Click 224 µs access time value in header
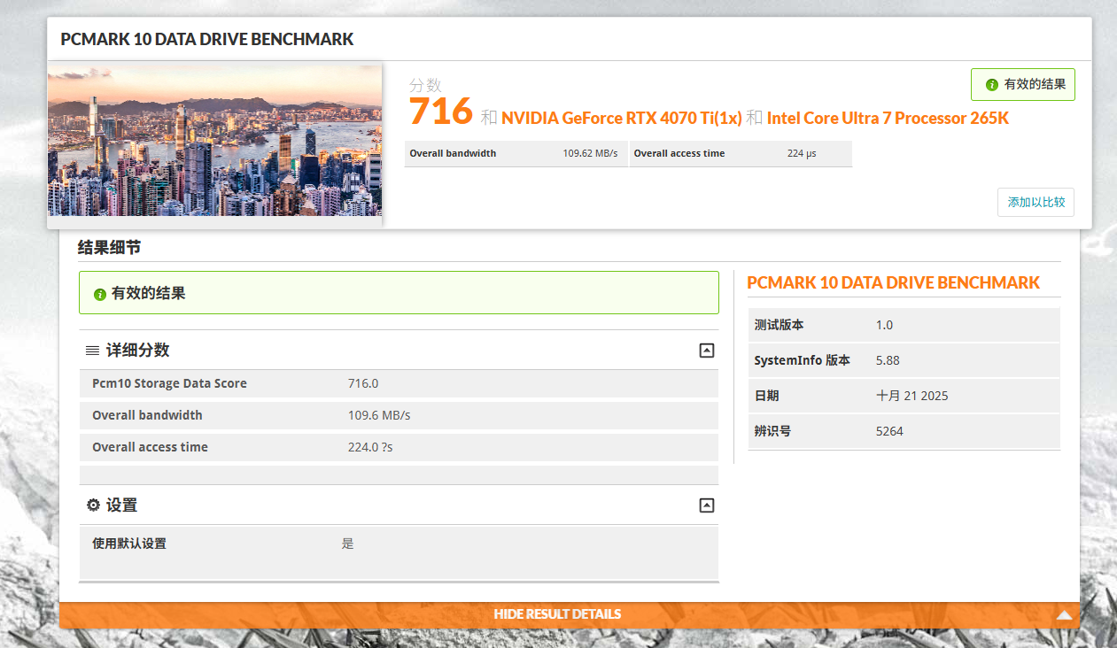This screenshot has width=1117, height=648. pos(802,153)
